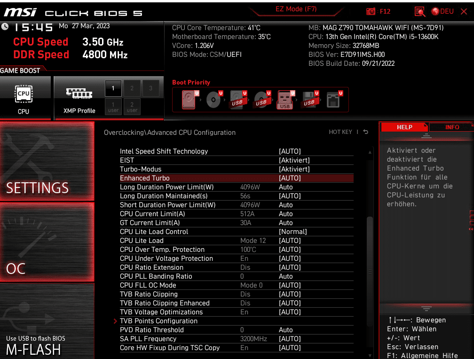This screenshot has width=474, height=359.
Task: Change Intel Speed Shift Technology [AUTO] value
Action: point(290,151)
